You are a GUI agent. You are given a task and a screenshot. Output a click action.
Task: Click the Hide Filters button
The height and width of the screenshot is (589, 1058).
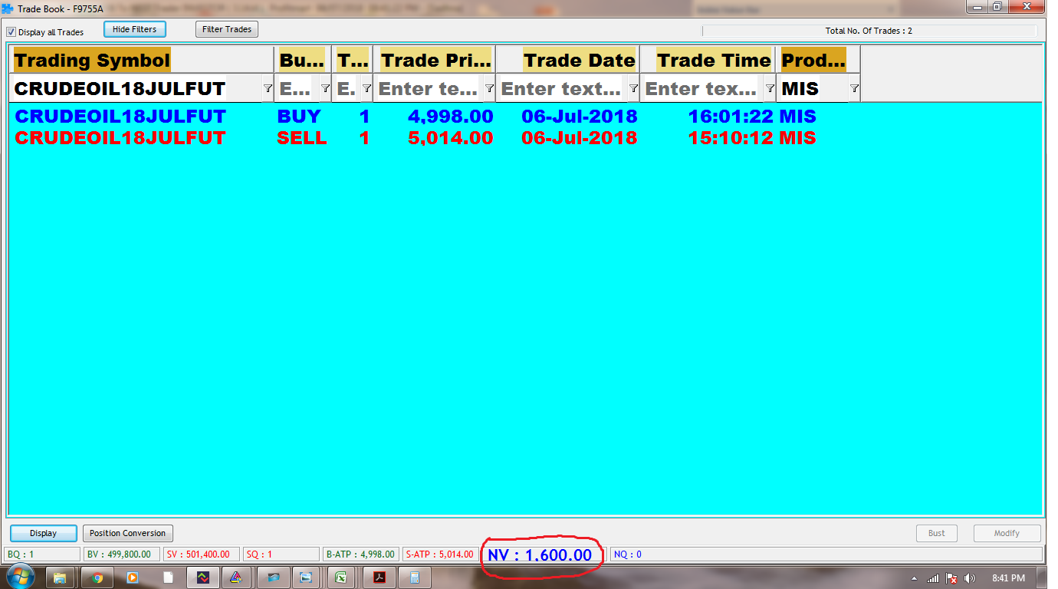(134, 29)
